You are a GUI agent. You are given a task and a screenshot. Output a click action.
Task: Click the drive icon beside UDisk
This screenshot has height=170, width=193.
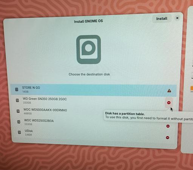[x=19, y=132]
